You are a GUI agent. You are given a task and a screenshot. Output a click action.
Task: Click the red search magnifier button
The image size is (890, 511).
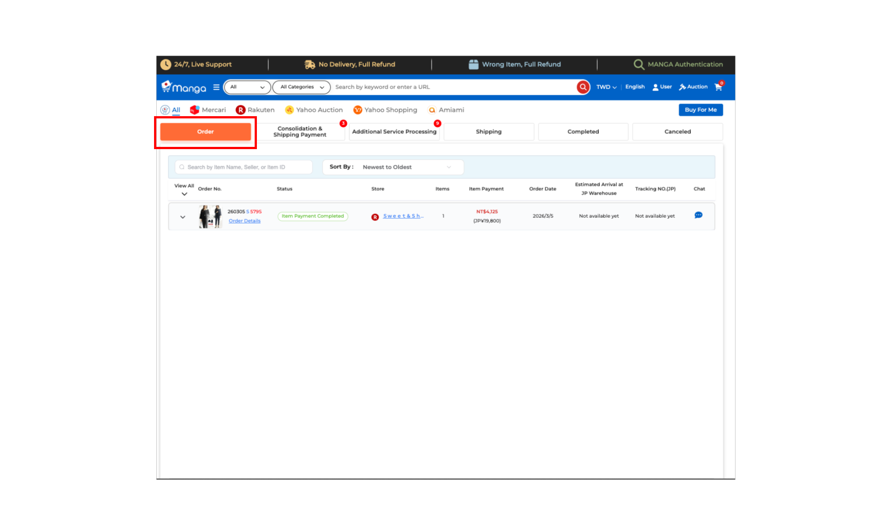(x=583, y=87)
